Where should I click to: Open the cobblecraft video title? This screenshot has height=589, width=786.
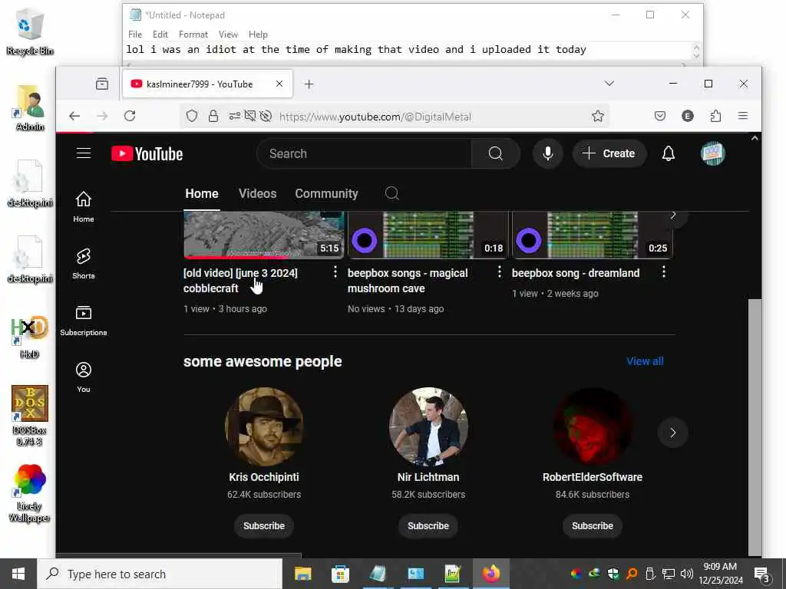point(240,281)
